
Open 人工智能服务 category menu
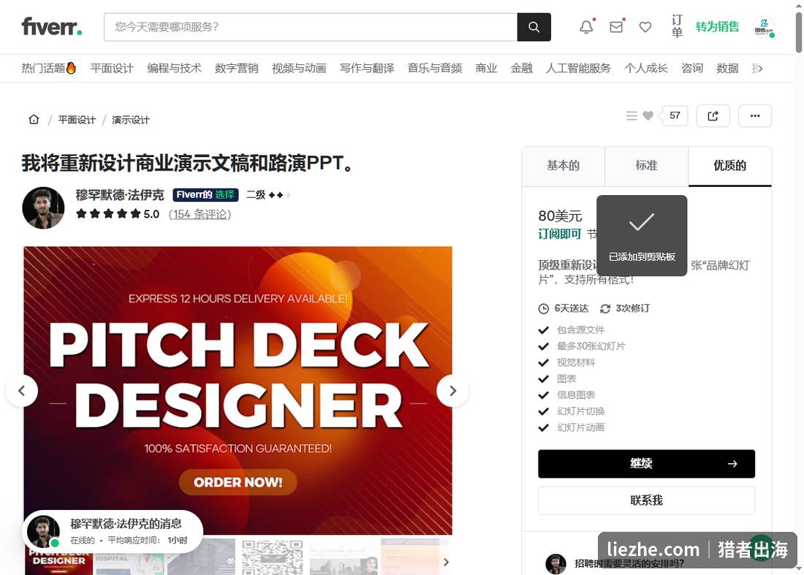pos(578,68)
